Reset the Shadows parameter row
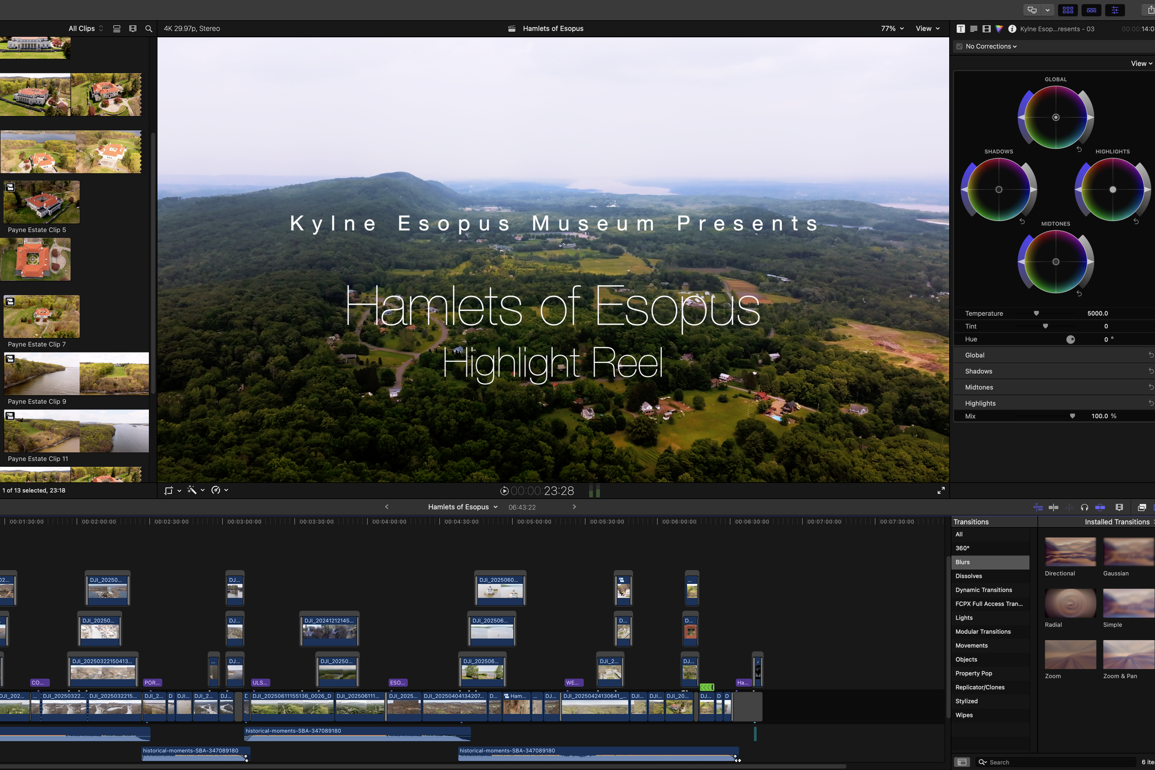The width and height of the screenshot is (1155, 770). [1151, 371]
